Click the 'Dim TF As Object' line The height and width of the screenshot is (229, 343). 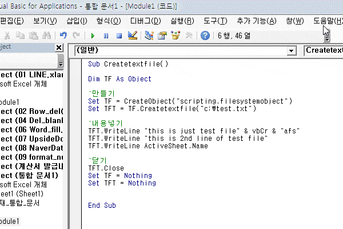coord(119,79)
